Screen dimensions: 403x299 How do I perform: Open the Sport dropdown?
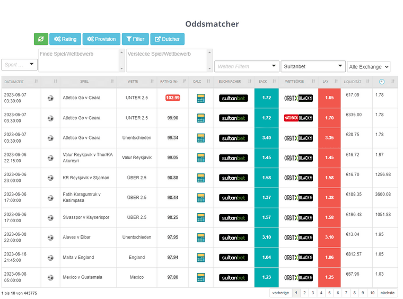point(19,65)
